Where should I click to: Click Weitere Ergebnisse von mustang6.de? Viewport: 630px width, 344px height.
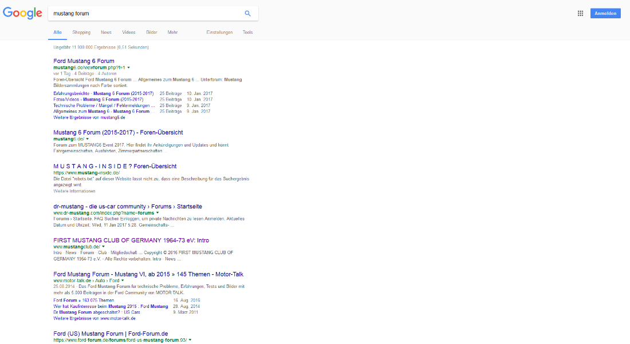coord(89,117)
